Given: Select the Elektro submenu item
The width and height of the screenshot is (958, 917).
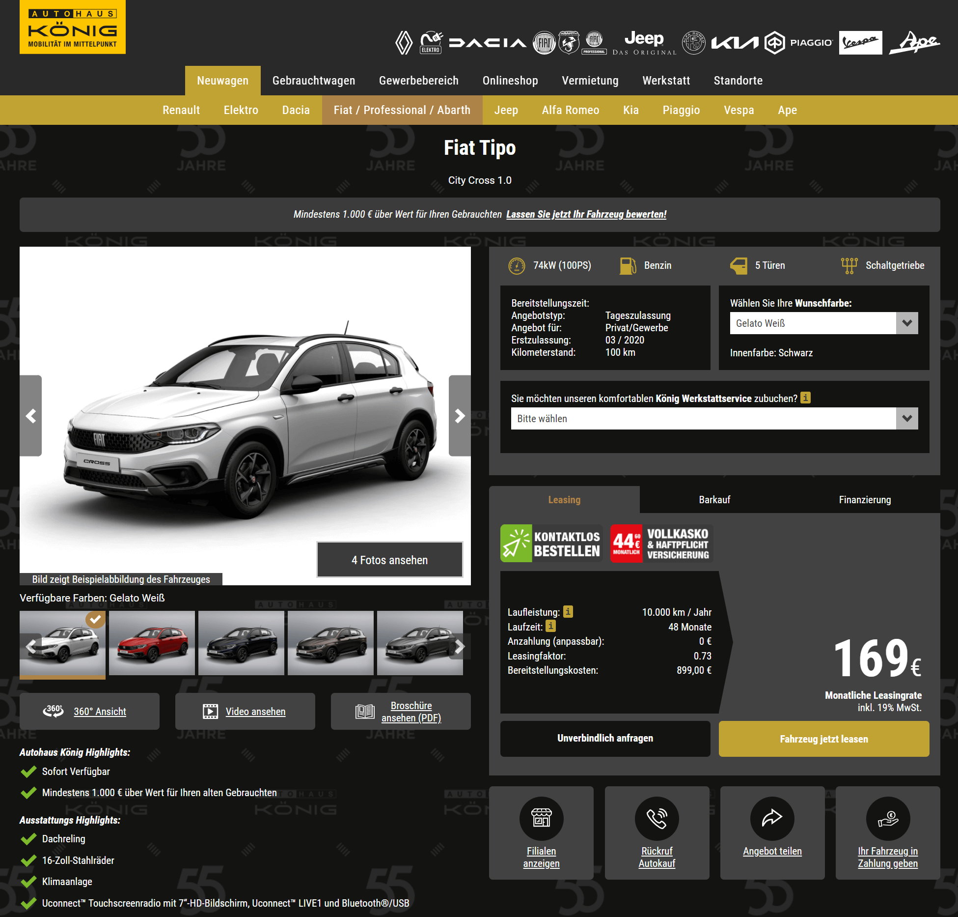Looking at the screenshot, I should pyautogui.click(x=241, y=110).
